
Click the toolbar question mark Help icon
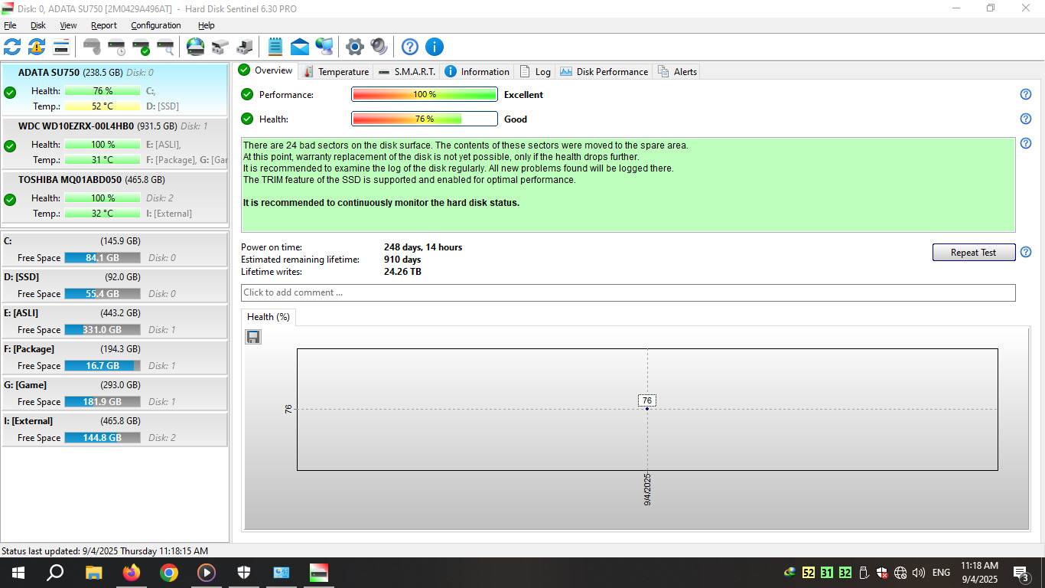coord(410,47)
